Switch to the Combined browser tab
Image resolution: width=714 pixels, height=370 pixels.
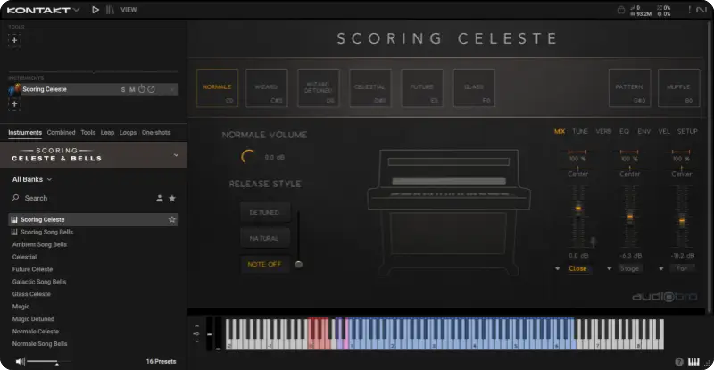coord(61,133)
